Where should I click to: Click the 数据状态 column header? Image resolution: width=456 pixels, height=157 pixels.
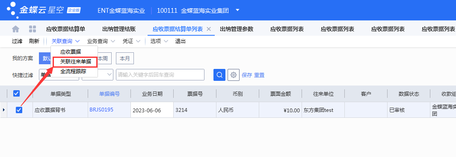(x=409, y=94)
